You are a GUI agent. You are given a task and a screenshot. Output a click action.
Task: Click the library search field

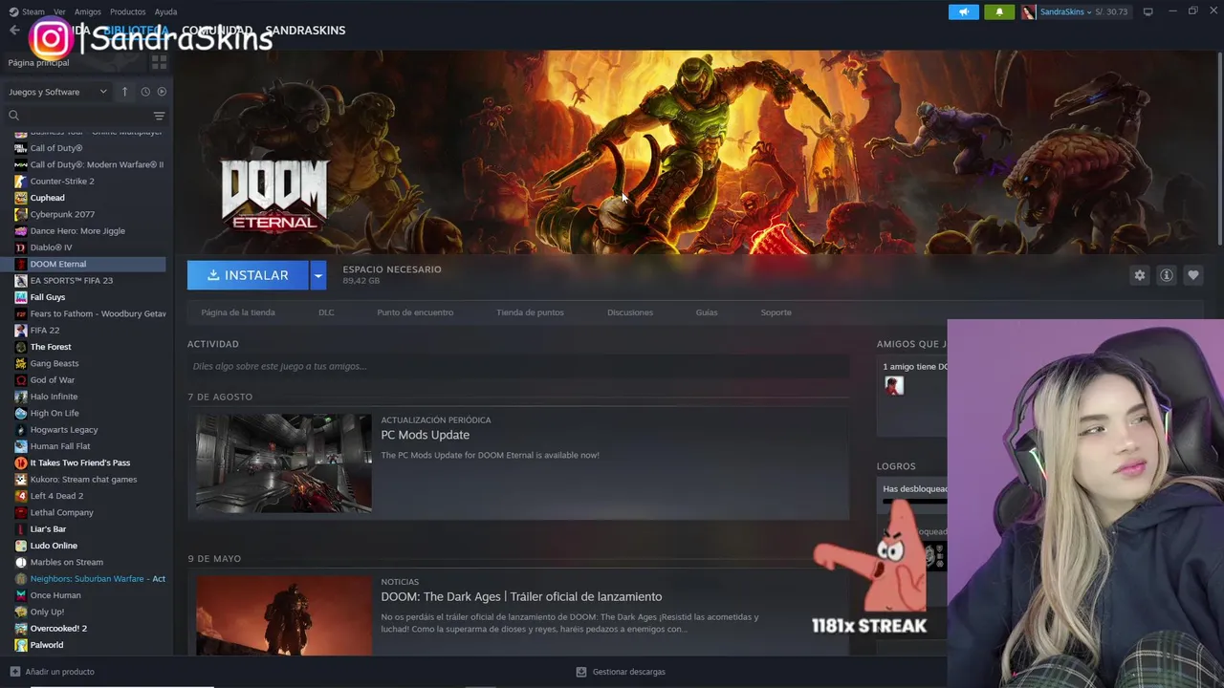(x=76, y=115)
